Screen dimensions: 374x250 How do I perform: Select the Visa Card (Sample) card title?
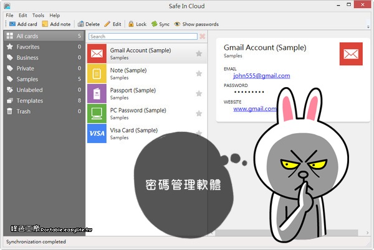coord(134,131)
